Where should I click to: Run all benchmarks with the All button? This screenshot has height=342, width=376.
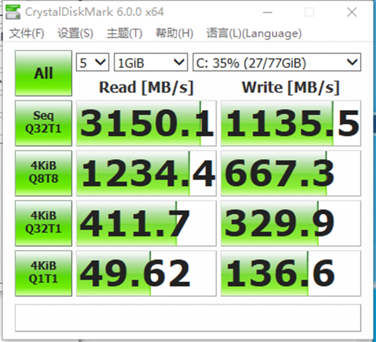coord(43,73)
